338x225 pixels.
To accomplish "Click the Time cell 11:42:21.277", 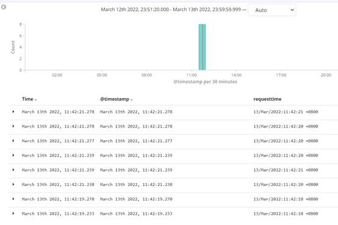I will tap(58, 141).
